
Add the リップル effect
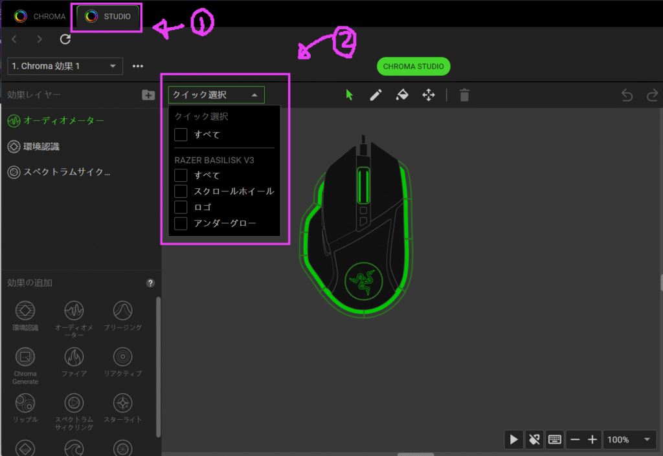coord(25,407)
